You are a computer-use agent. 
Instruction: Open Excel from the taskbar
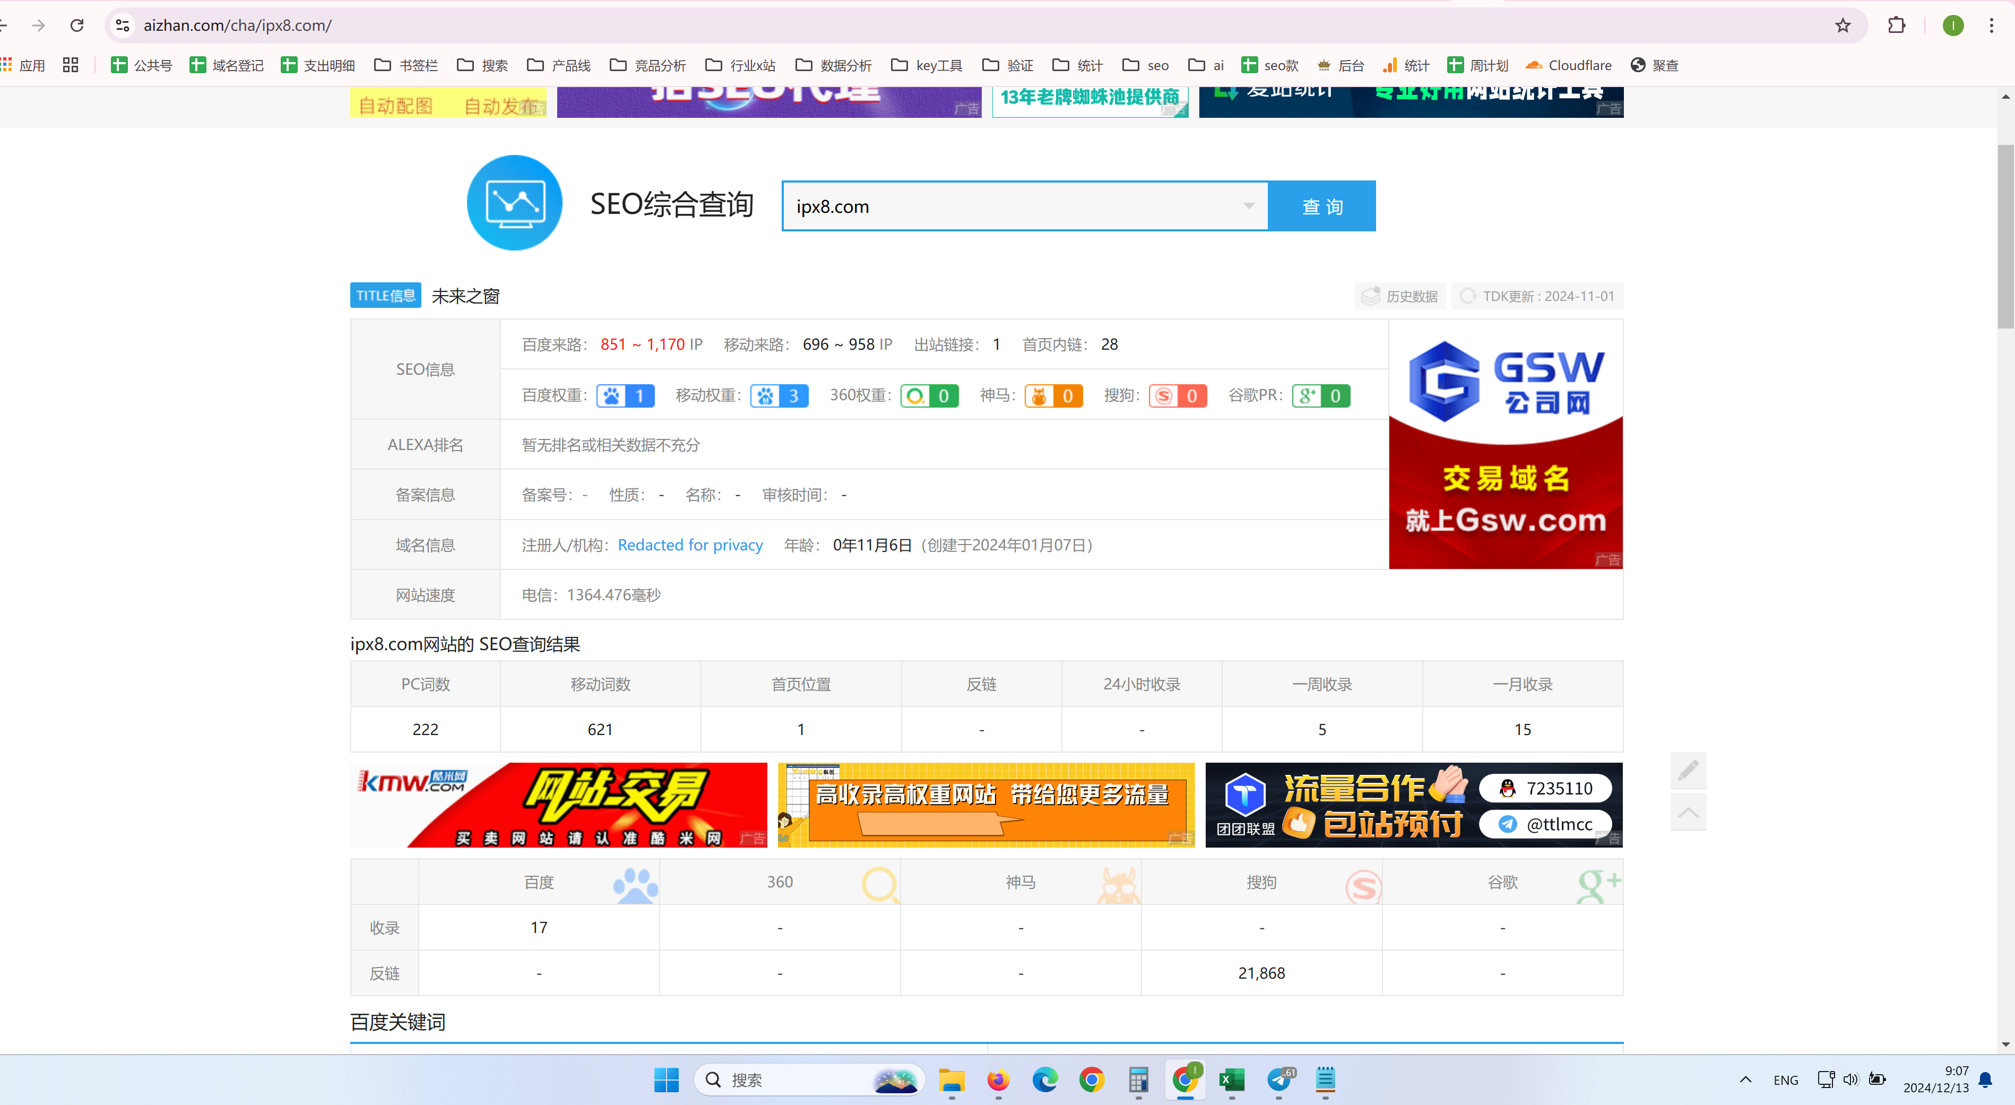coord(1232,1080)
